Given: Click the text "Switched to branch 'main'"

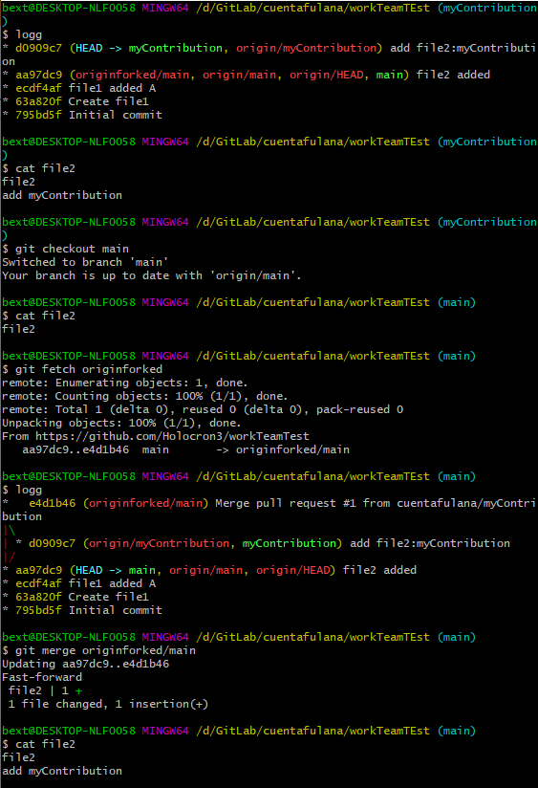Looking at the screenshot, I should 85,262.
